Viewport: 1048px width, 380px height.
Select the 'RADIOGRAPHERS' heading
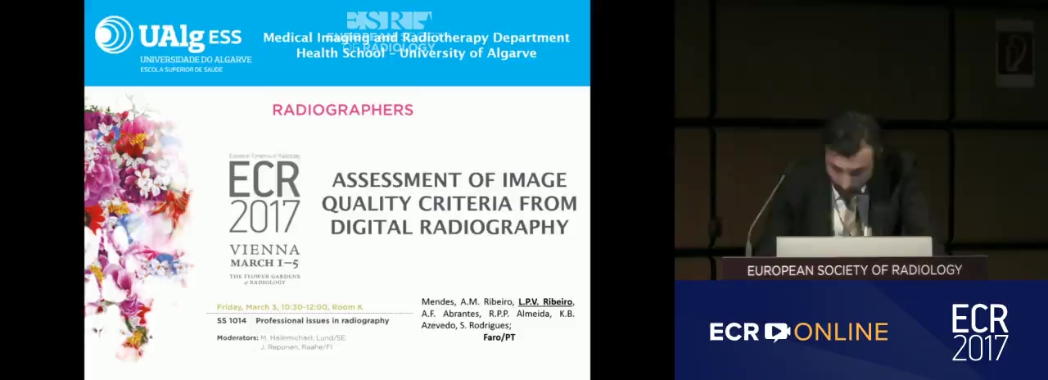[343, 110]
